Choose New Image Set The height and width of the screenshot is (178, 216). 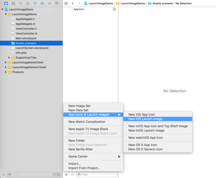(x=93, y=106)
